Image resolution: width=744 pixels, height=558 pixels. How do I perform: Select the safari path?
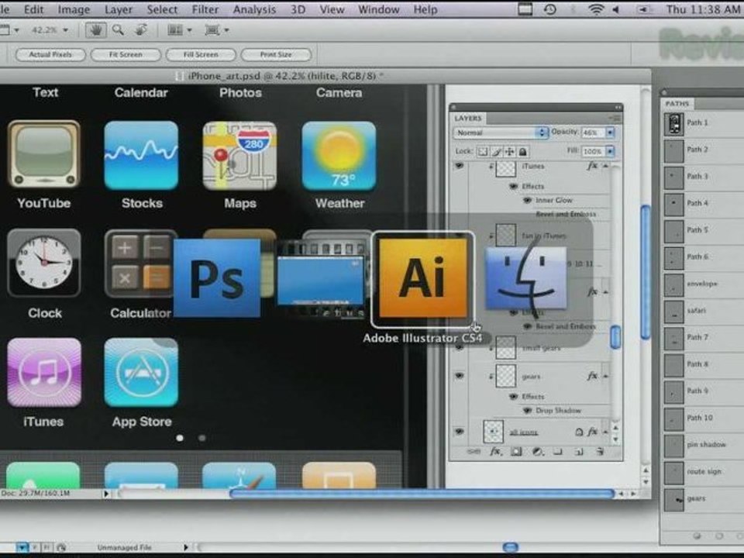coord(704,312)
